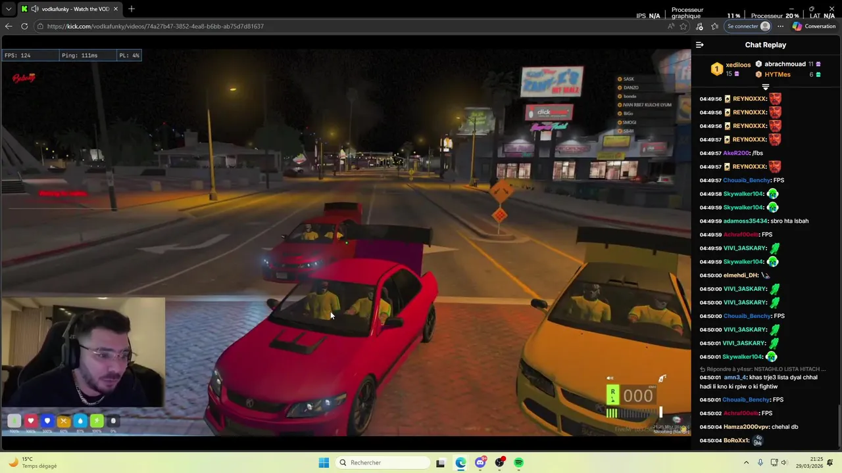
Task: Click the chat panel scrollbar
Action: [x=839, y=426]
